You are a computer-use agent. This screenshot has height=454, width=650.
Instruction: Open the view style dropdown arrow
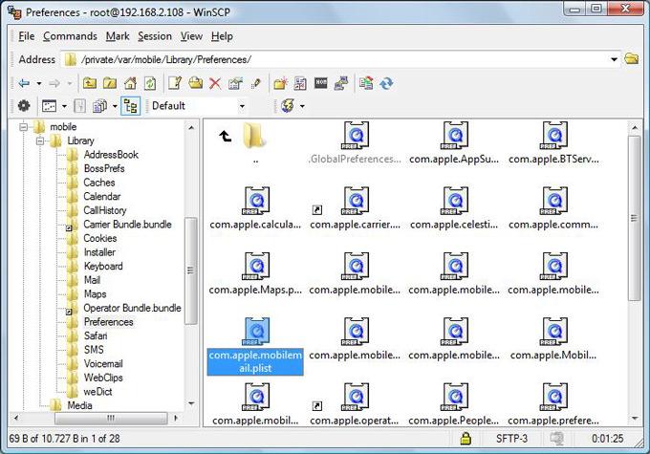pyautogui.click(x=64, y=106)
